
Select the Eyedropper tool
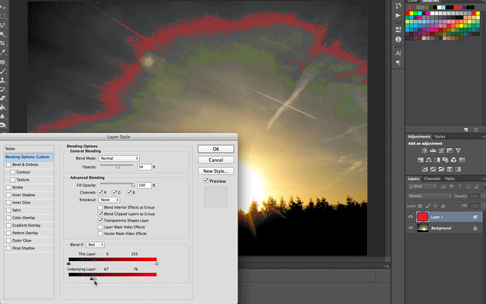(3, 53)
